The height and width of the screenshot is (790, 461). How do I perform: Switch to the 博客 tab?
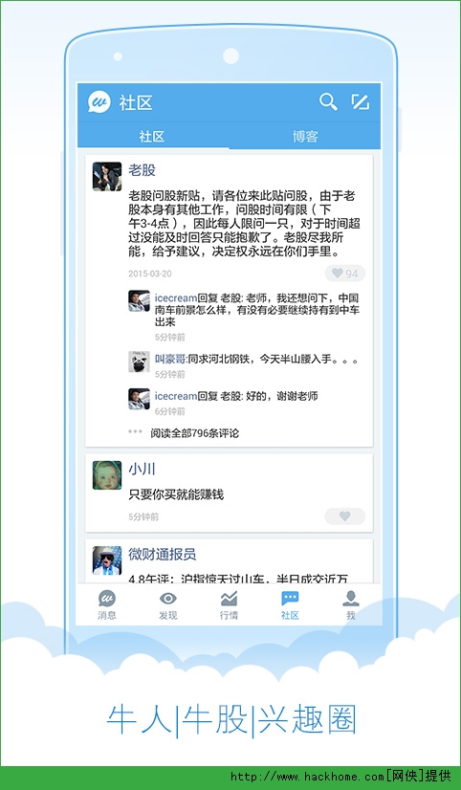(x=305, y=137)
